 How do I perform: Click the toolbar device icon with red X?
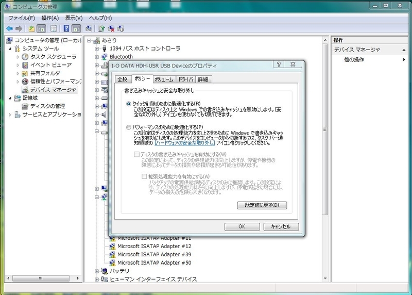pyautogui.click(x=111, y=29)
